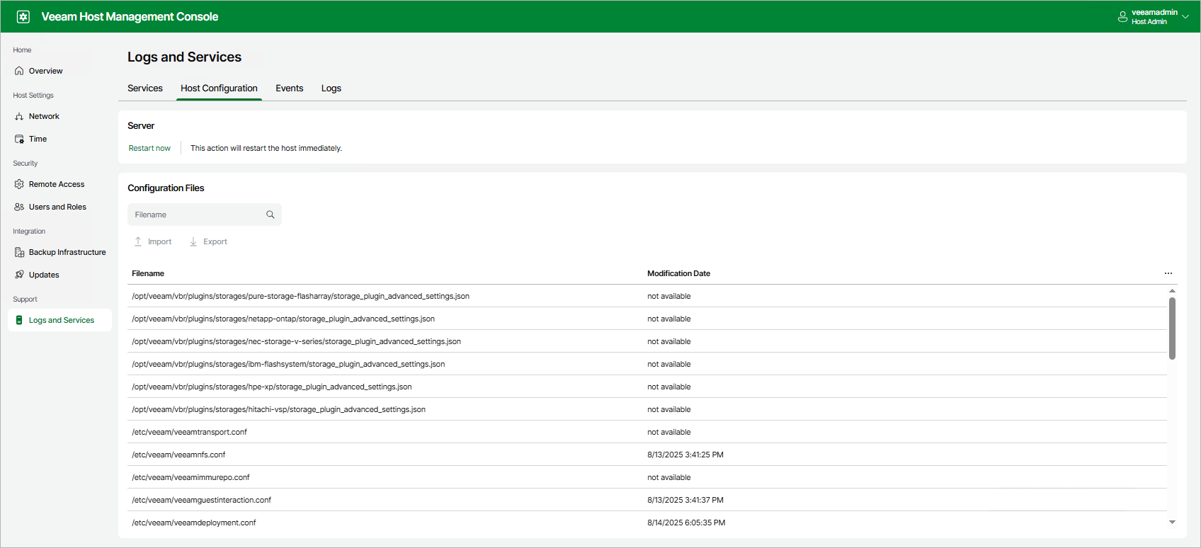Click the Users and Roles people icon

coord(19,207)
